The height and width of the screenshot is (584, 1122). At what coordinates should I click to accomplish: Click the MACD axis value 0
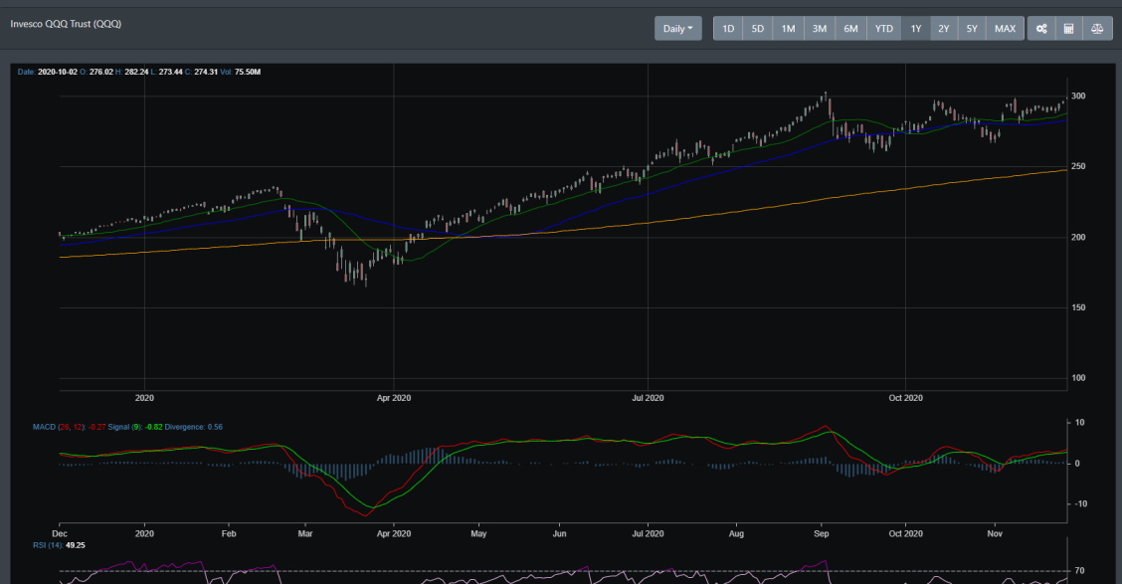[1077, 464]
